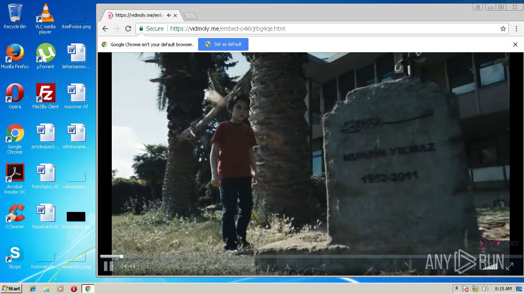Go back to the previous page in Chrome

point(105,29)
